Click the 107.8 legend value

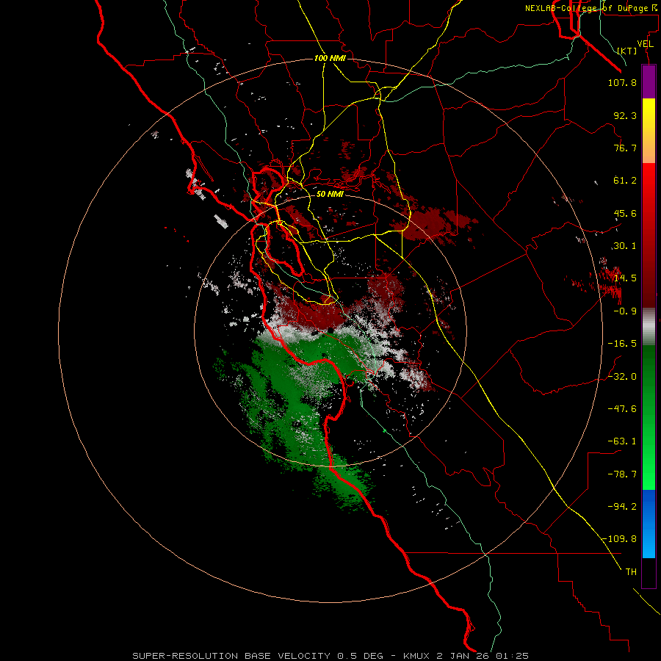pos(622,82)
